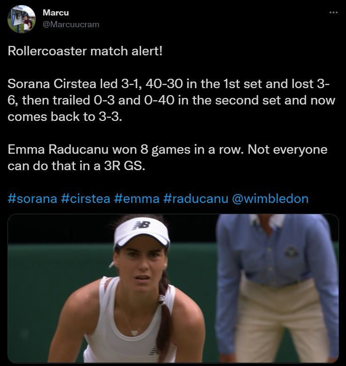Viewport: 346px width, 366px height.
Task: Click the "Rollercoaster match alert!" line
Action: click(x=85, y=51)
